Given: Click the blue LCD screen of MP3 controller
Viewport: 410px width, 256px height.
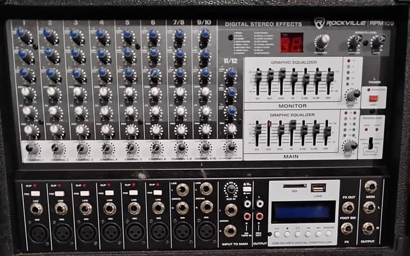Looking at the screenshot, I should tap(304, 212).
